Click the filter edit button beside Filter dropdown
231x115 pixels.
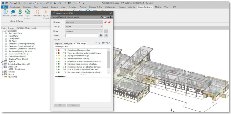[106, 31]
